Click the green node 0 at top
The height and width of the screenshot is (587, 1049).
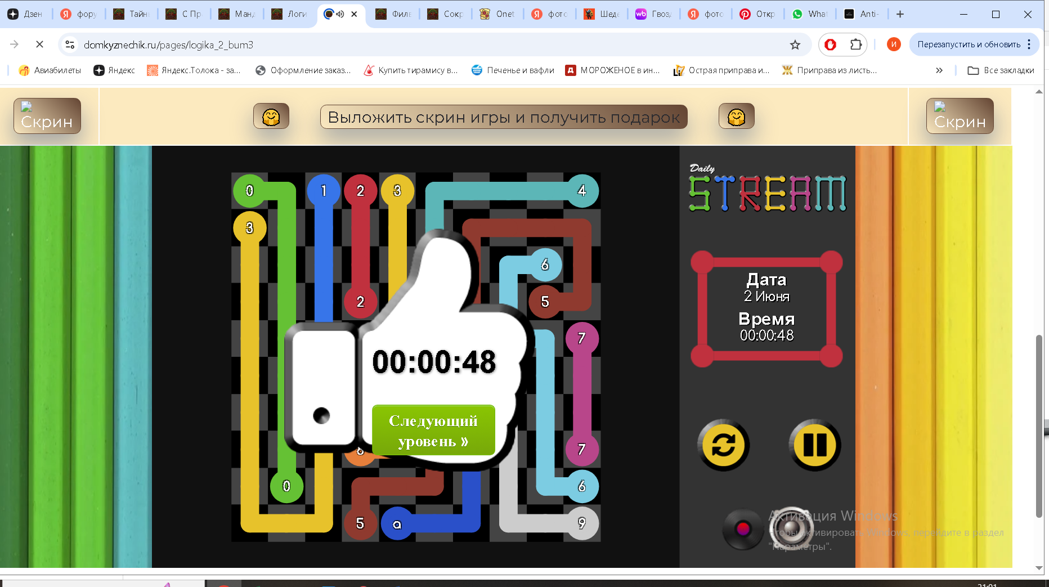coord(249,191)
